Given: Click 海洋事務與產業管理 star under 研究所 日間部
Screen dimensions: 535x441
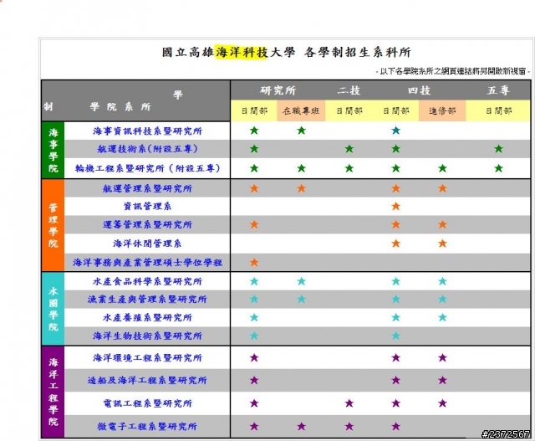Looking at the screenshot, I should (x=254, y=263).
